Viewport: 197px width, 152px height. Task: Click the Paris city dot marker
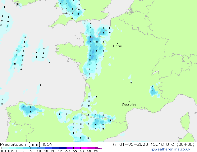117,43
